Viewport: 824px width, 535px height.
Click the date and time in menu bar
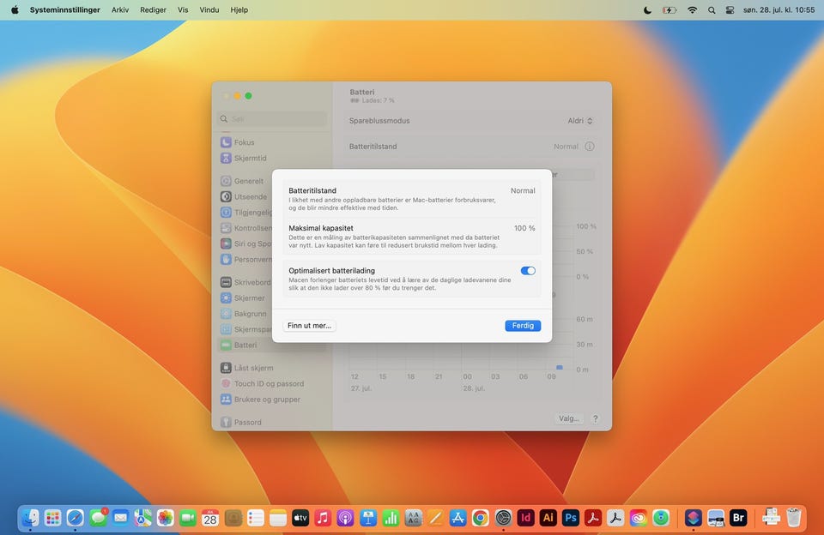pos(779,10)
